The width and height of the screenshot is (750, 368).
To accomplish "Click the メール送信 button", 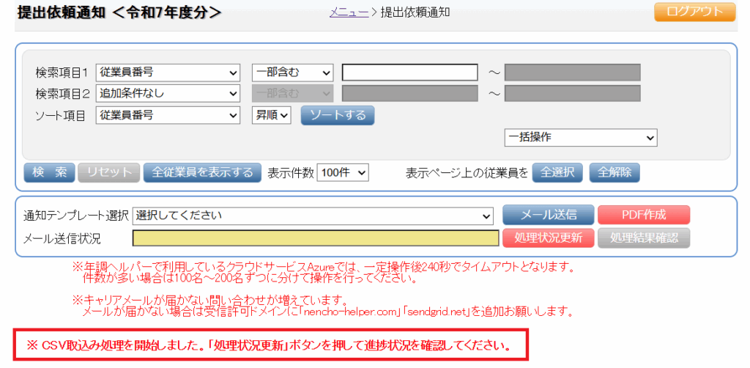I will pyautogui.click(x=548, y=215).
